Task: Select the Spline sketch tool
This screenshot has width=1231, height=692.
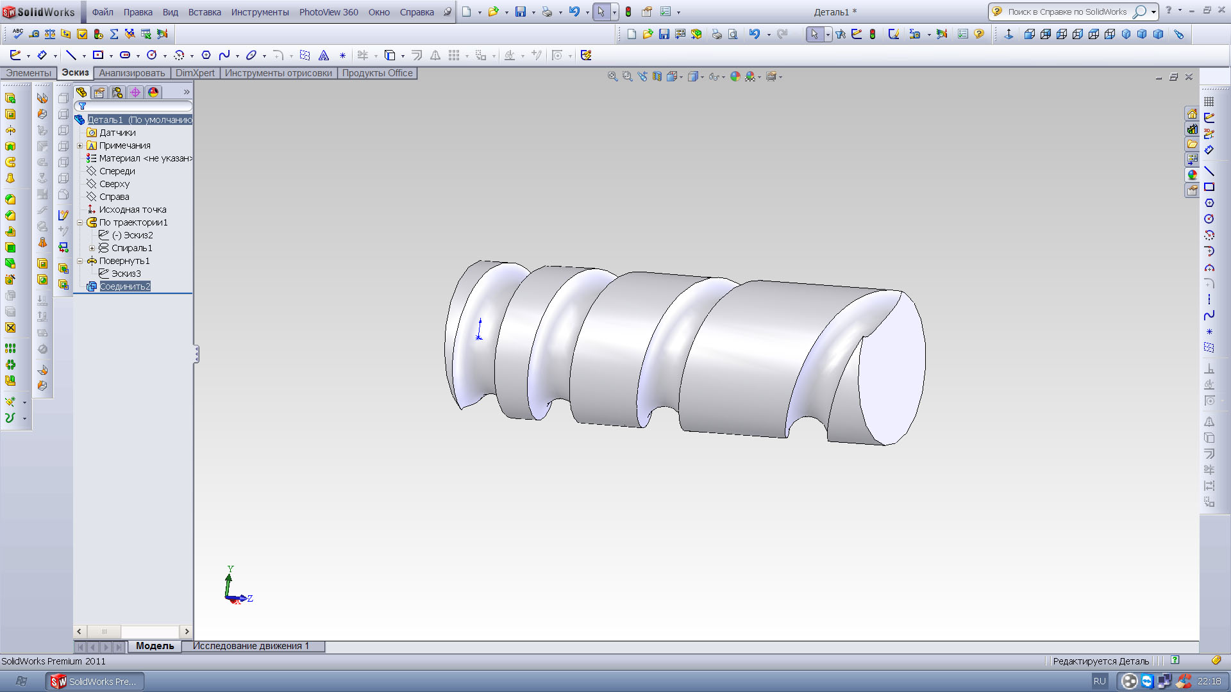Action: coord(224,55)
